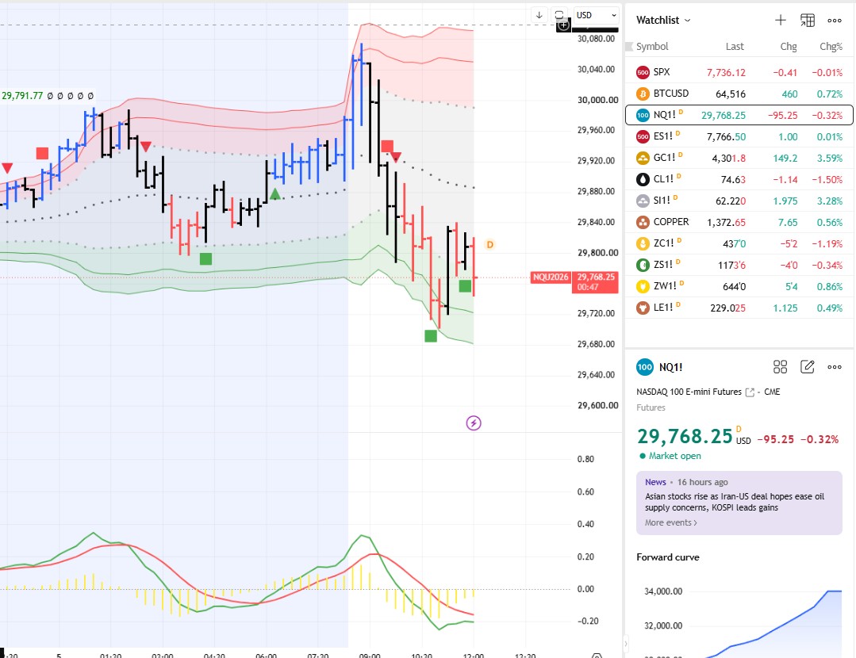Select the COPPER row in the watchlist

[739, 222]
